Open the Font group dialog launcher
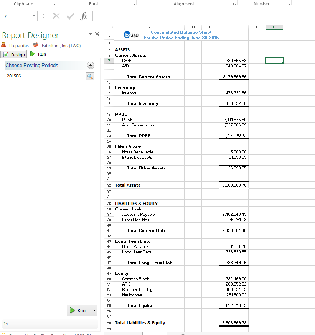 click(x=133, y=4)
